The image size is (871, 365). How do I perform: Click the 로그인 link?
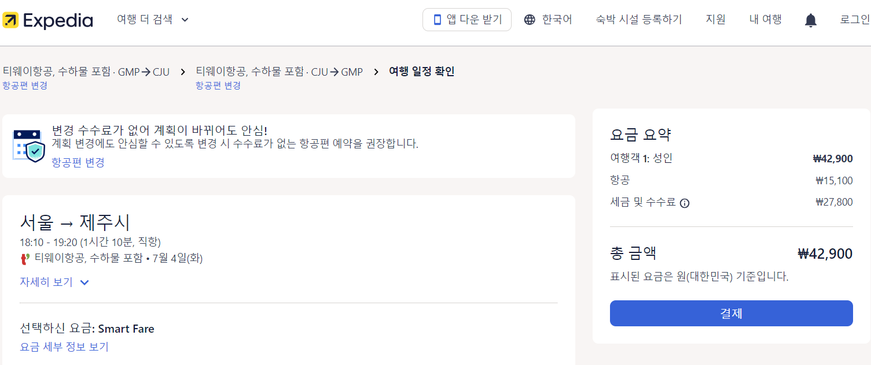855,19
